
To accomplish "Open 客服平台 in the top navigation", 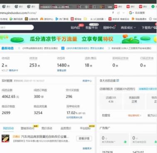I will 91,28.
